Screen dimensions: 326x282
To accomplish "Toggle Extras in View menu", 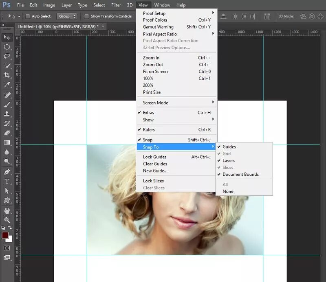I will point(177,113).
